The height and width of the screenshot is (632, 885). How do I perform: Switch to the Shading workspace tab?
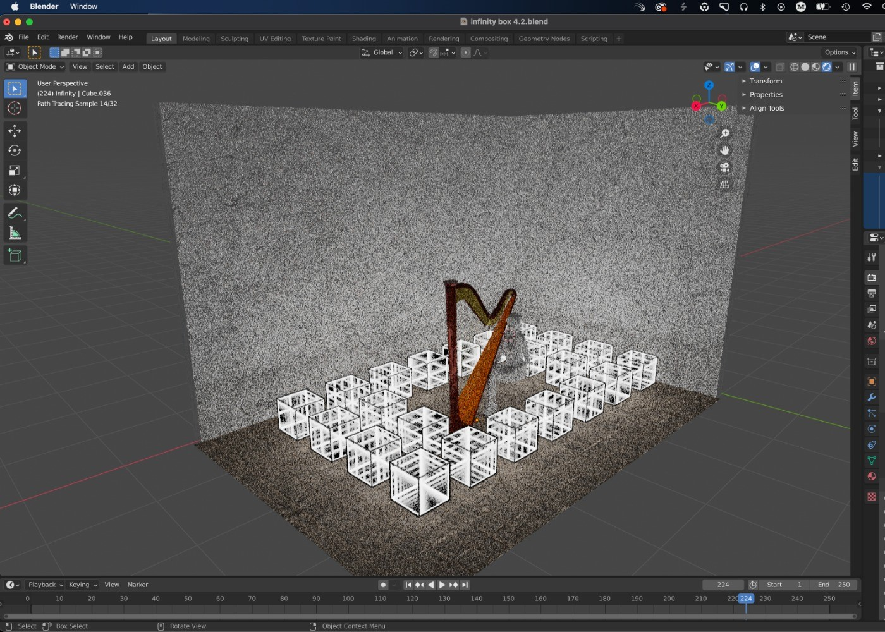[x=363, y=39]
